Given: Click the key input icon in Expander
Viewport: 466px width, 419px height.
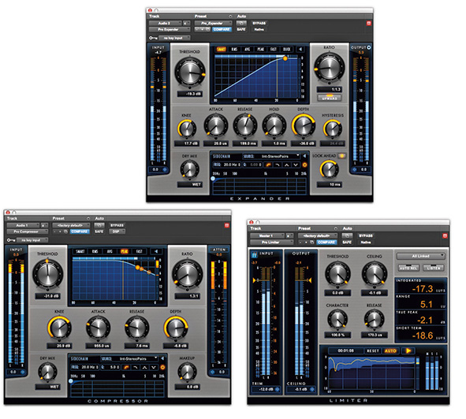Looking at the screenshot, I should [153, 38].
